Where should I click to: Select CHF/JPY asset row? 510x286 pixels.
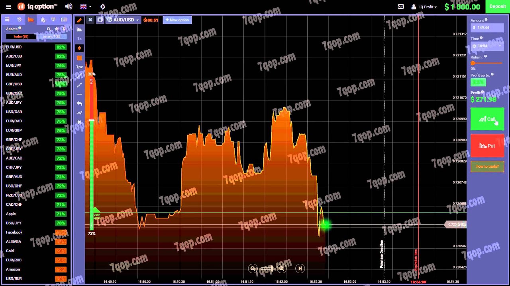(x=36, y=168)
